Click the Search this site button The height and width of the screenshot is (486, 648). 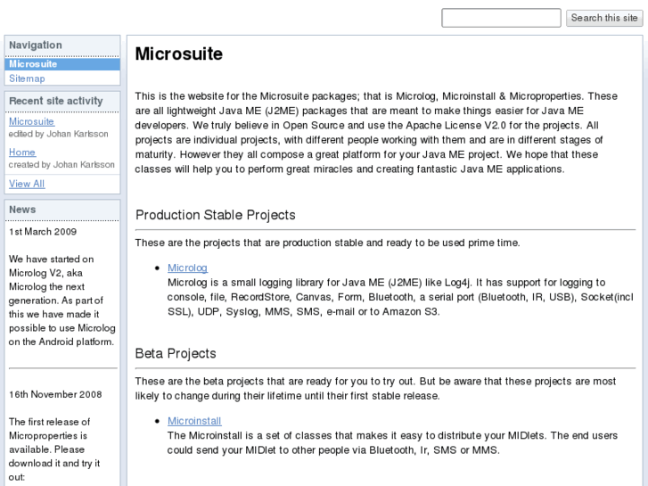click(604, 18)
